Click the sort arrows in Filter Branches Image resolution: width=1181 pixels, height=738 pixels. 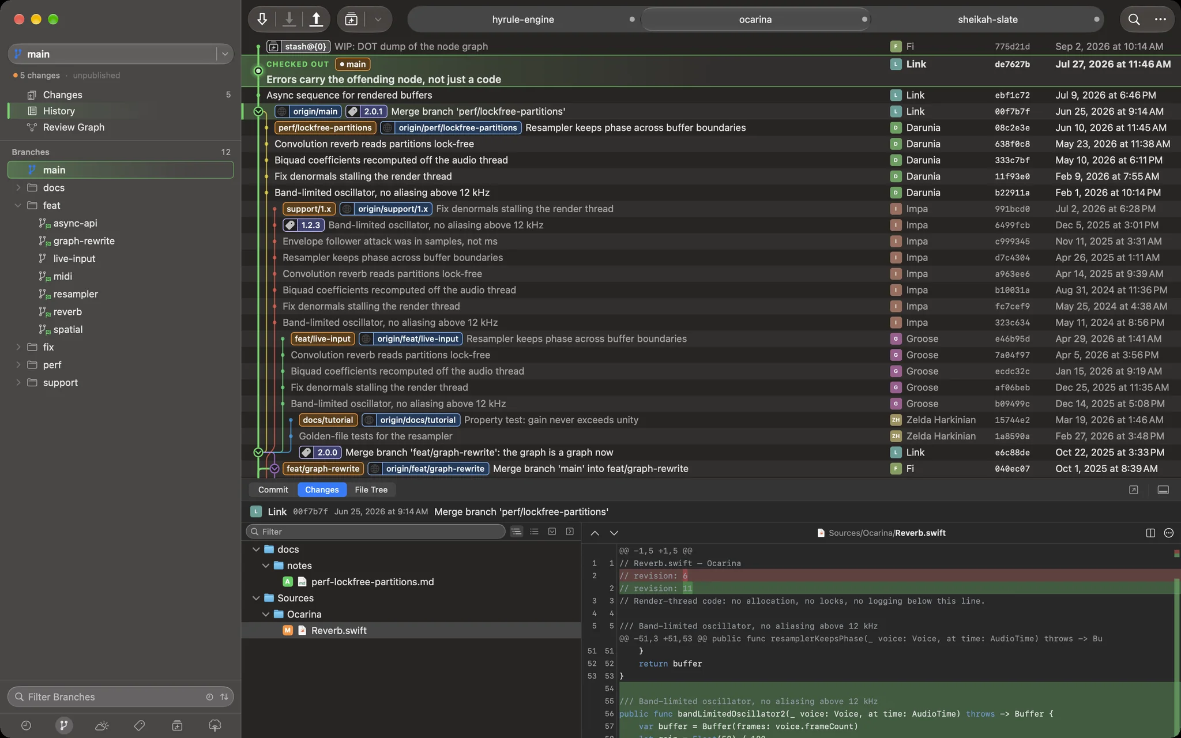pos(224,696)
